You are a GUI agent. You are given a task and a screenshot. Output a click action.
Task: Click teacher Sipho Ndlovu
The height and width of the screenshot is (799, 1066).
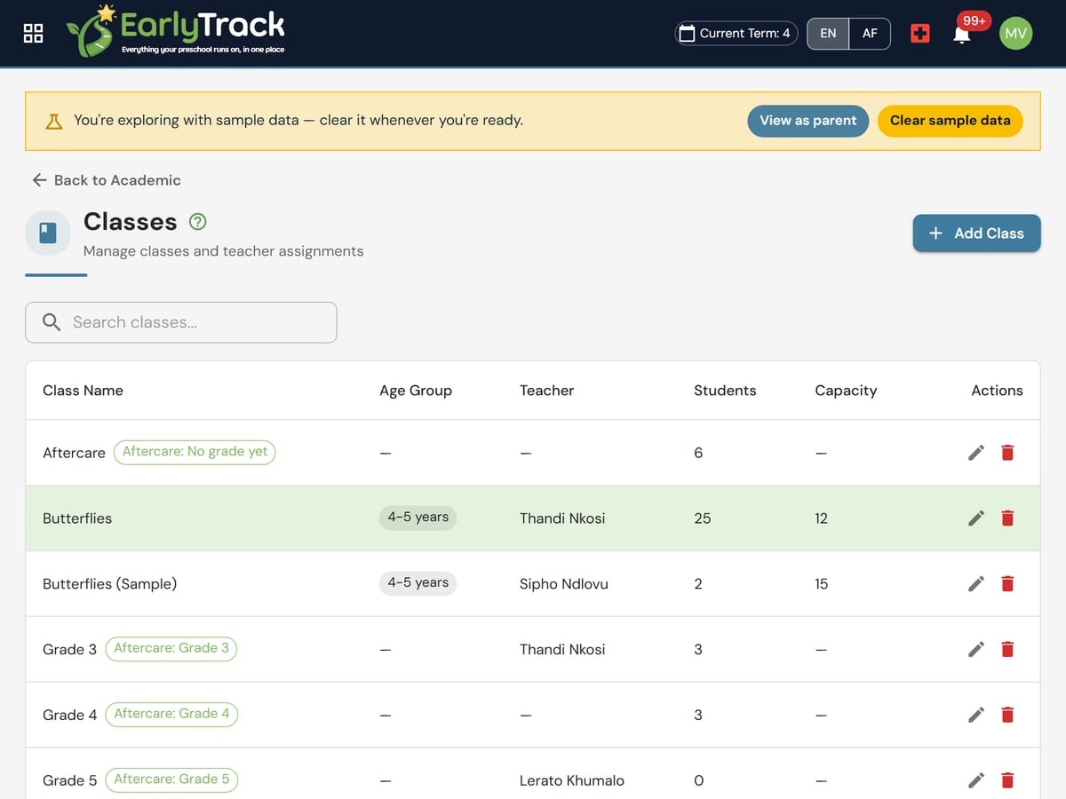pos(564,584)
